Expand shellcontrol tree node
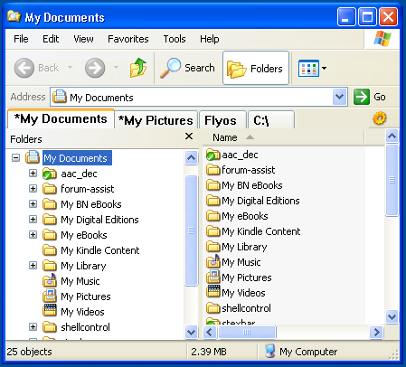 (33, 326)
